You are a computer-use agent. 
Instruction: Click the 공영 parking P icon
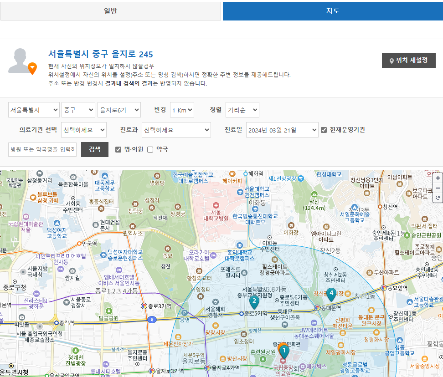click(185, 313)
